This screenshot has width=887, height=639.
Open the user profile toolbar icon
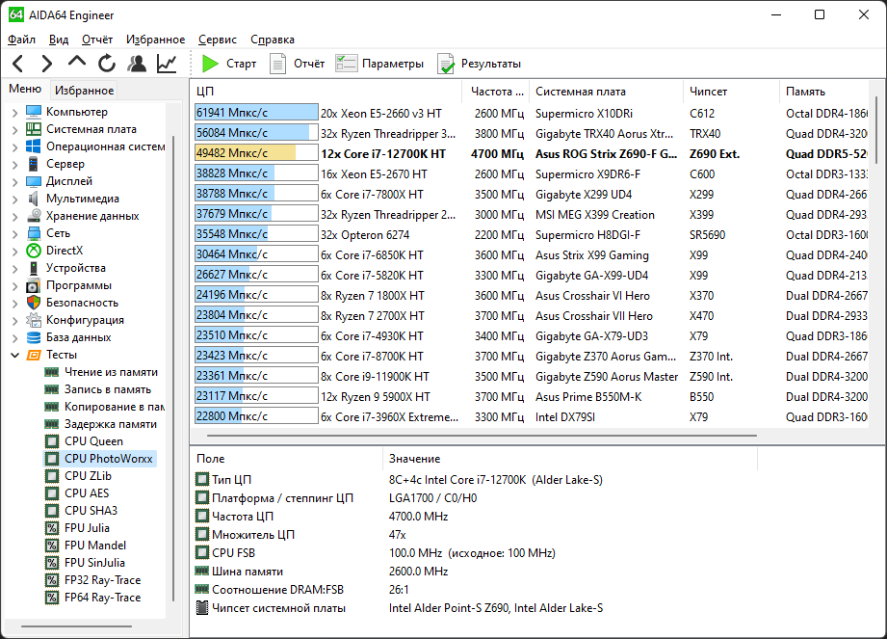(x=137, y=64)
